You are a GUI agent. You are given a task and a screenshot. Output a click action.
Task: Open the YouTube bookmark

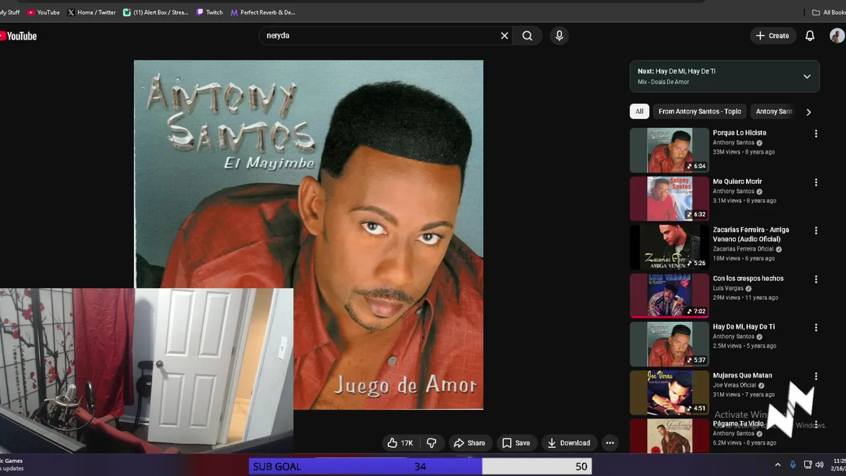point(44,12)
